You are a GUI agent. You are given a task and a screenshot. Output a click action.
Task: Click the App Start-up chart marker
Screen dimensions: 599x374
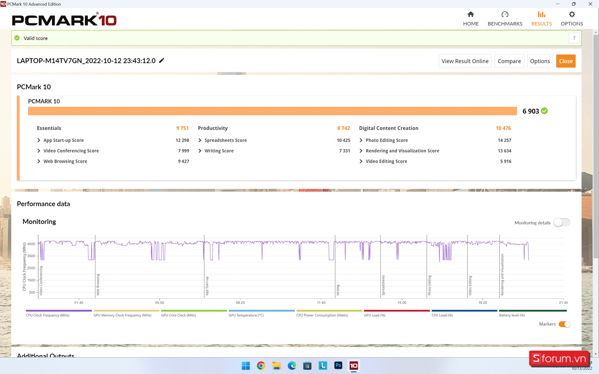207,286
